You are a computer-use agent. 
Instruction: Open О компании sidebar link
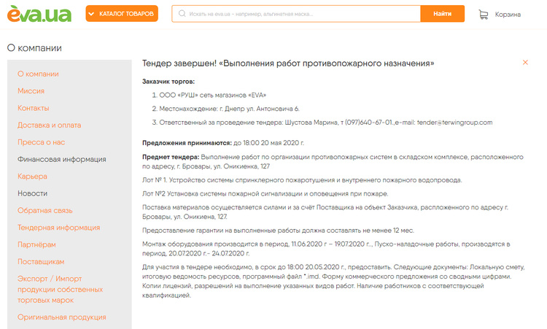click(x=38, y=74)
